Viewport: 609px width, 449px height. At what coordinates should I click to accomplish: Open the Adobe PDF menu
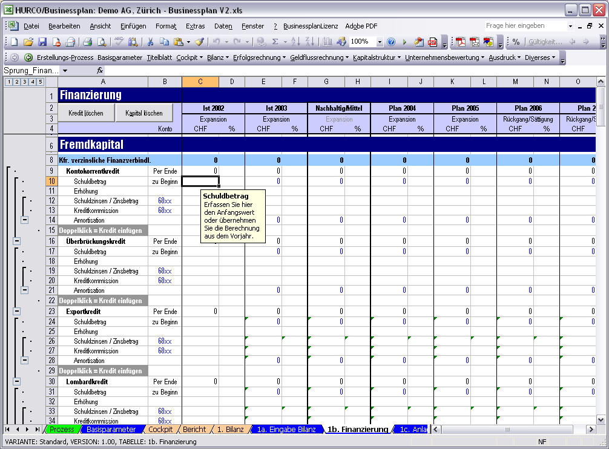pyautogui.click(x=361, y=26)
